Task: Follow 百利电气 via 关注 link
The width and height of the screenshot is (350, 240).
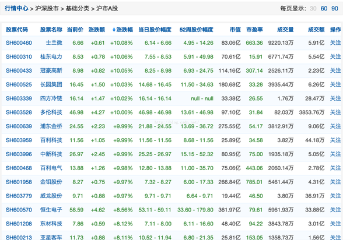Action: coord(335,168)
